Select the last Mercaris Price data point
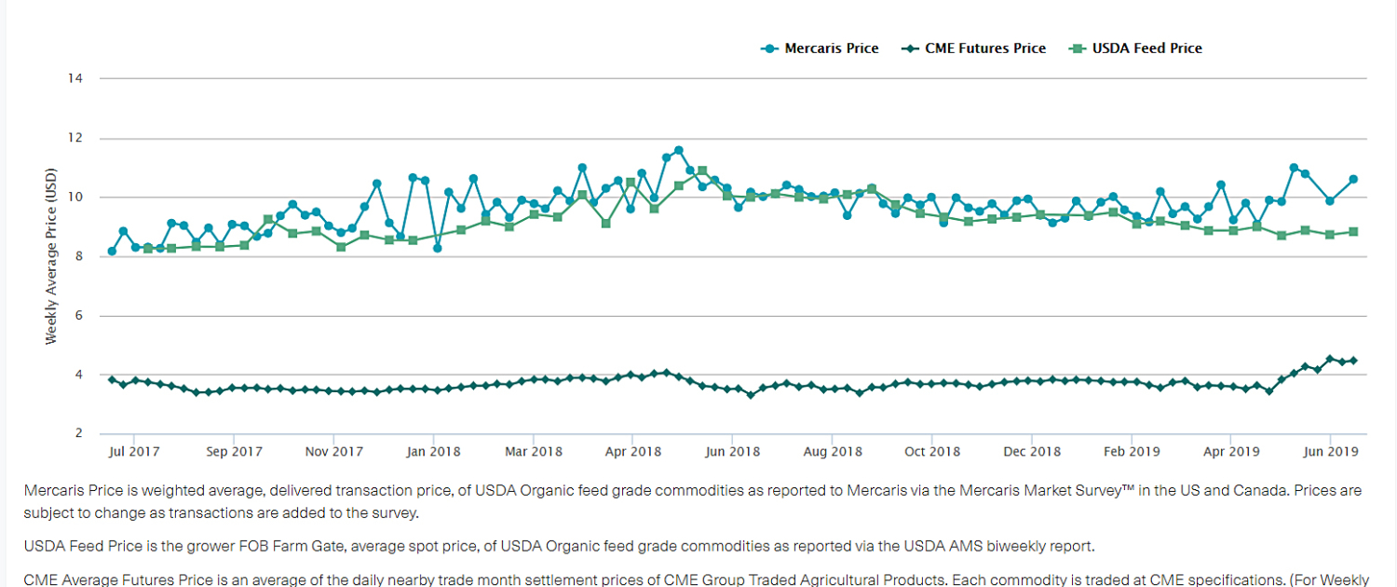 [1353, 179]
